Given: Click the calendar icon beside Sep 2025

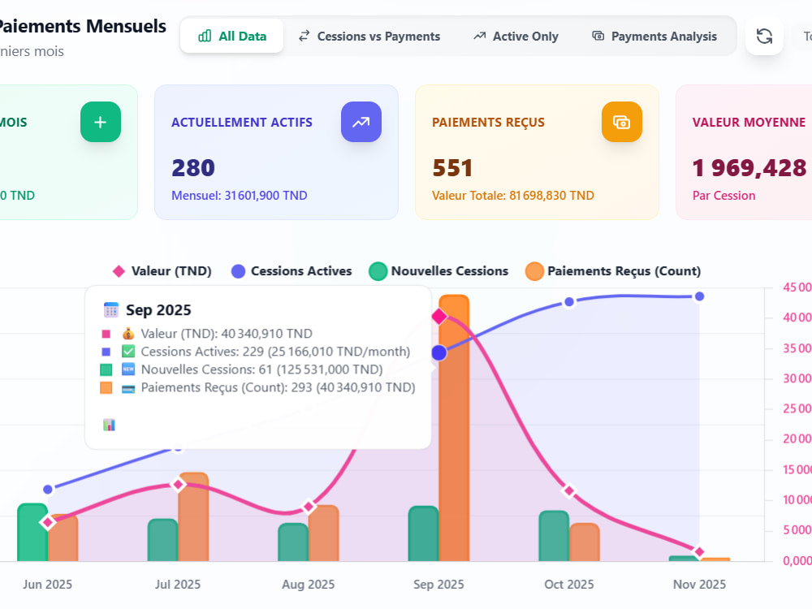Looking at the screenshot, I should pyautogui.click(x=110, y=309).
